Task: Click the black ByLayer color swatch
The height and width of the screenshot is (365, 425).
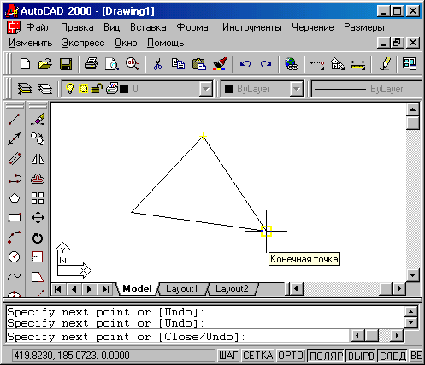Action: (229, 89)
